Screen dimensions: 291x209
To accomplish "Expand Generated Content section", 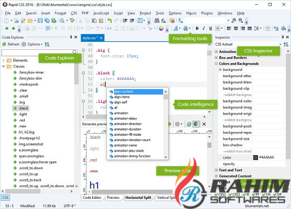I will [216, 176].
